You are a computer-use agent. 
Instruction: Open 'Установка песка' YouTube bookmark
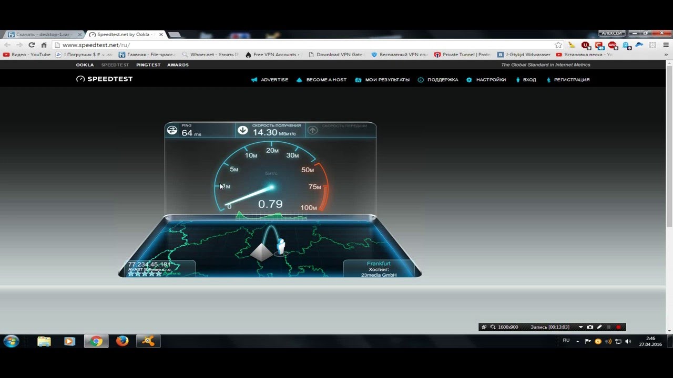coord(584,55)
